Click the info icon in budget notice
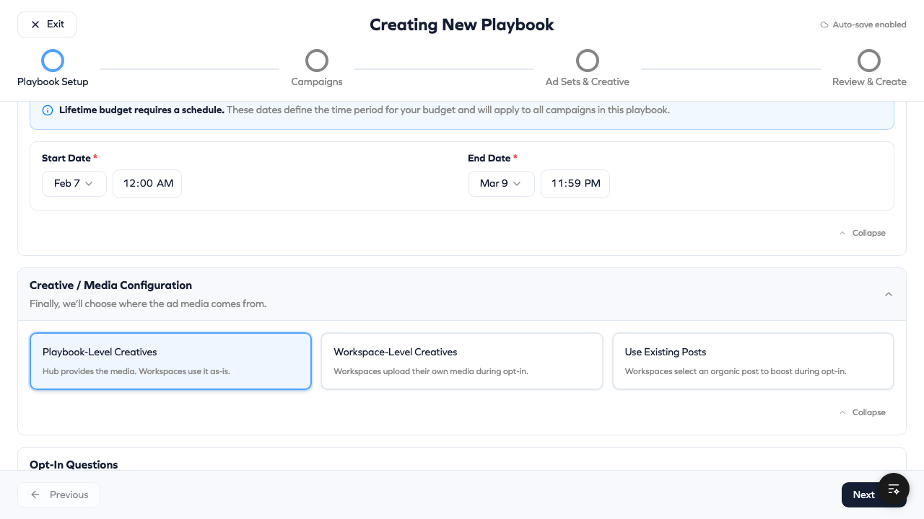The image size is (924, 519). click(48, 110)
